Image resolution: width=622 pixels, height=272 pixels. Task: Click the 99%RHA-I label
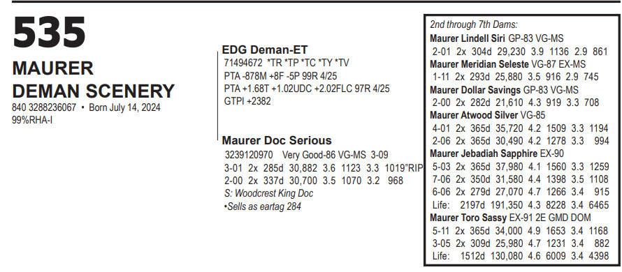[33, 121]
